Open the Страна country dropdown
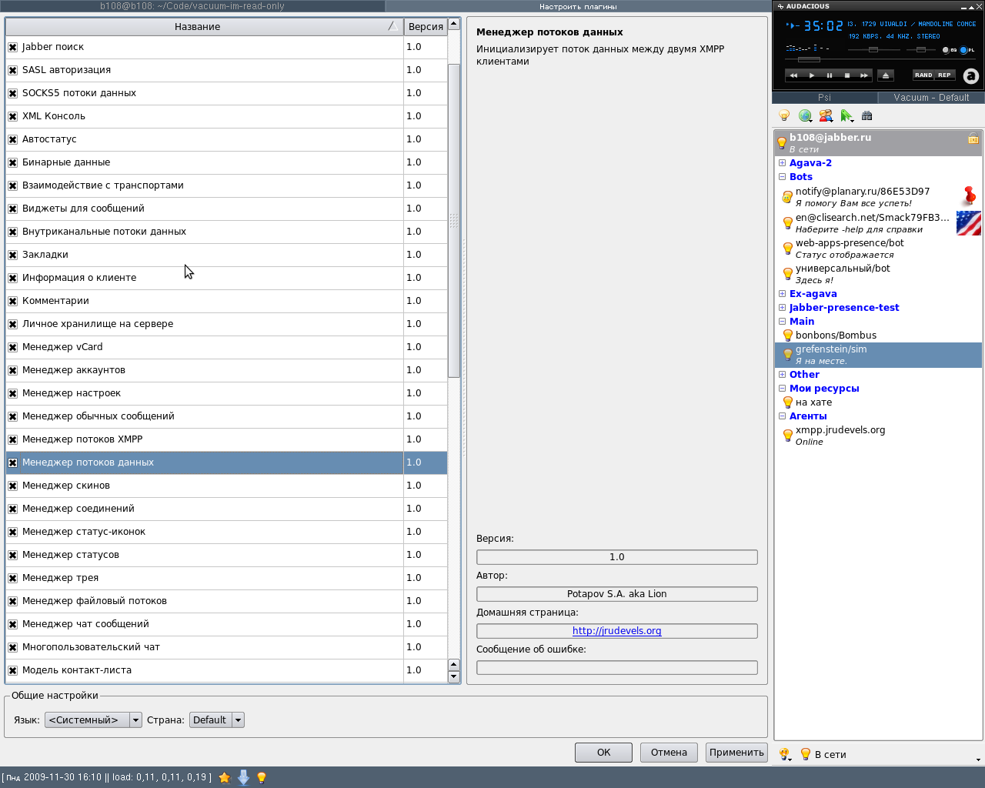Screen dimensions: 985x788 (x=216, y=720)
